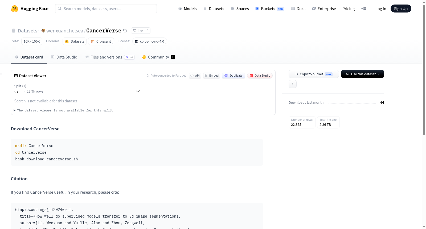The image size is (426, 229).
Task: Click the 'bash download_cancerverse.sh' code line
Action: coord(47,159)
